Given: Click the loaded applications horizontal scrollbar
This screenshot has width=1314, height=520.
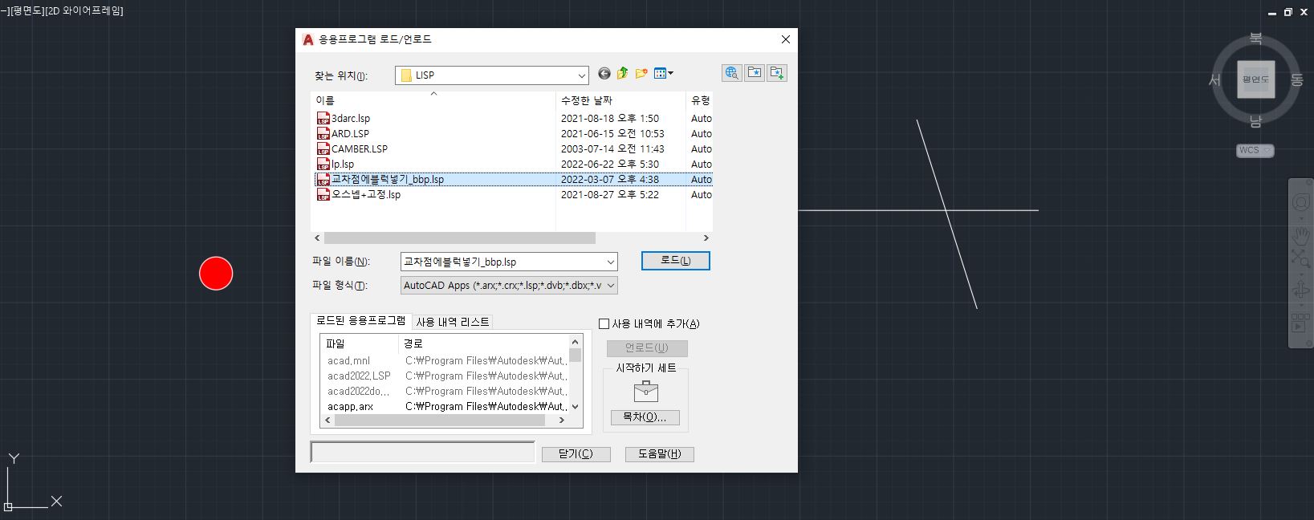Looking at the screenshot, I should click(440, 420).
